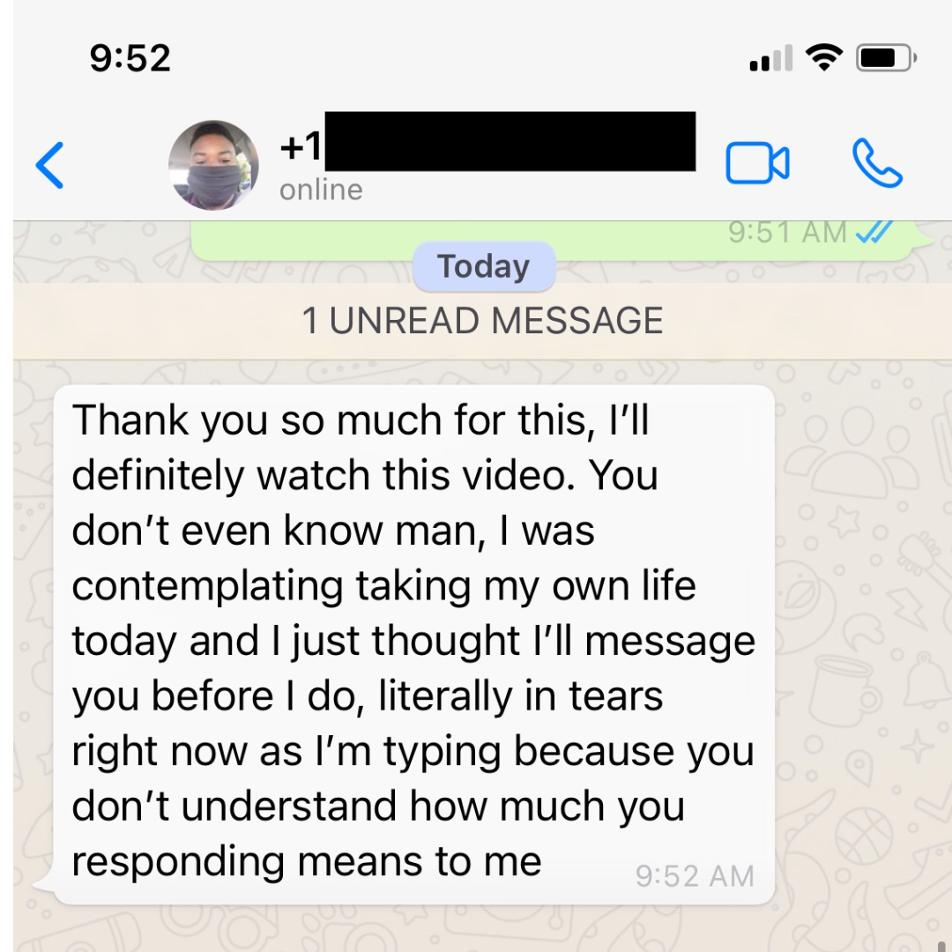Select the received message about the video
The image size is (952, 952).
coord(414,644)
